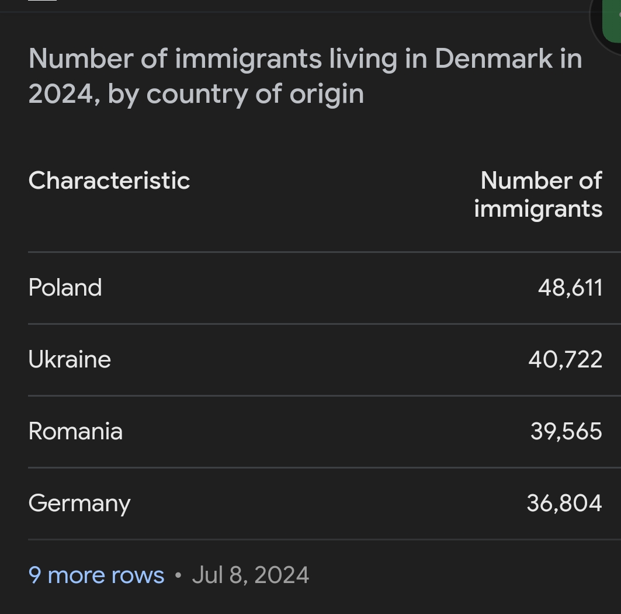Click the 'Jul 8, 2024' date text

click(x=250, y=575)
